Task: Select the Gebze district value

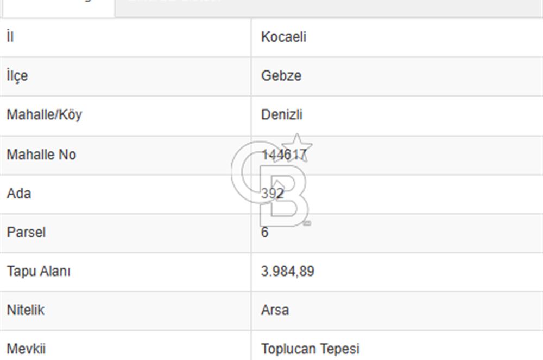Action: pos(281,76)
